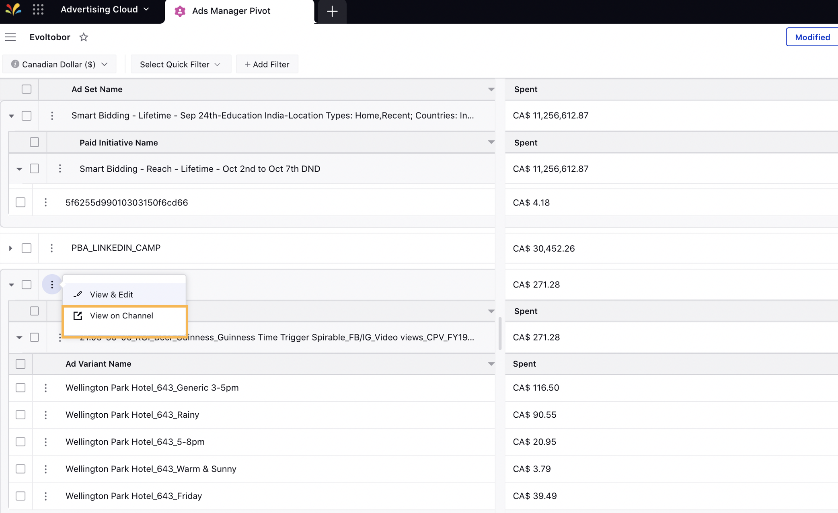Viewport: 838px width, 513px height.
Task: Enable the Smart Bidding Reach row checkbox
Action: click(x=34, y=168)
